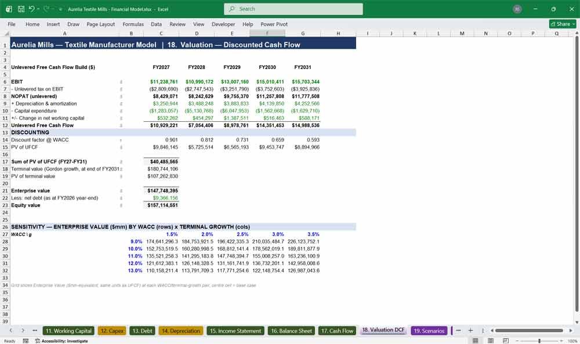580x344 pixels.
Task: Select the FY2031 discount factor 0.593
Action: pyautogui.click(x=303, y=140)
